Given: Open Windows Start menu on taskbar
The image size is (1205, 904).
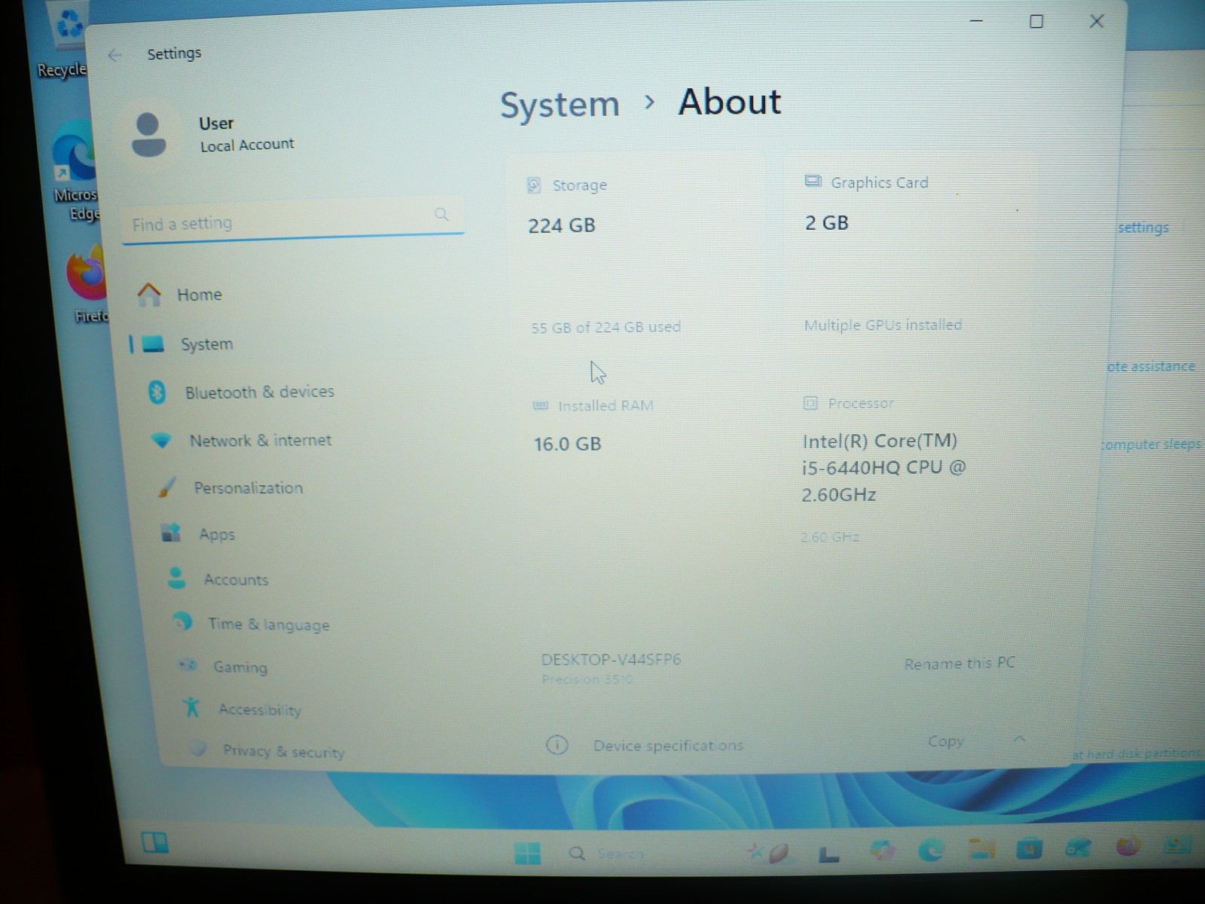Looking at the screenshot, I should (x=527, y=854).
